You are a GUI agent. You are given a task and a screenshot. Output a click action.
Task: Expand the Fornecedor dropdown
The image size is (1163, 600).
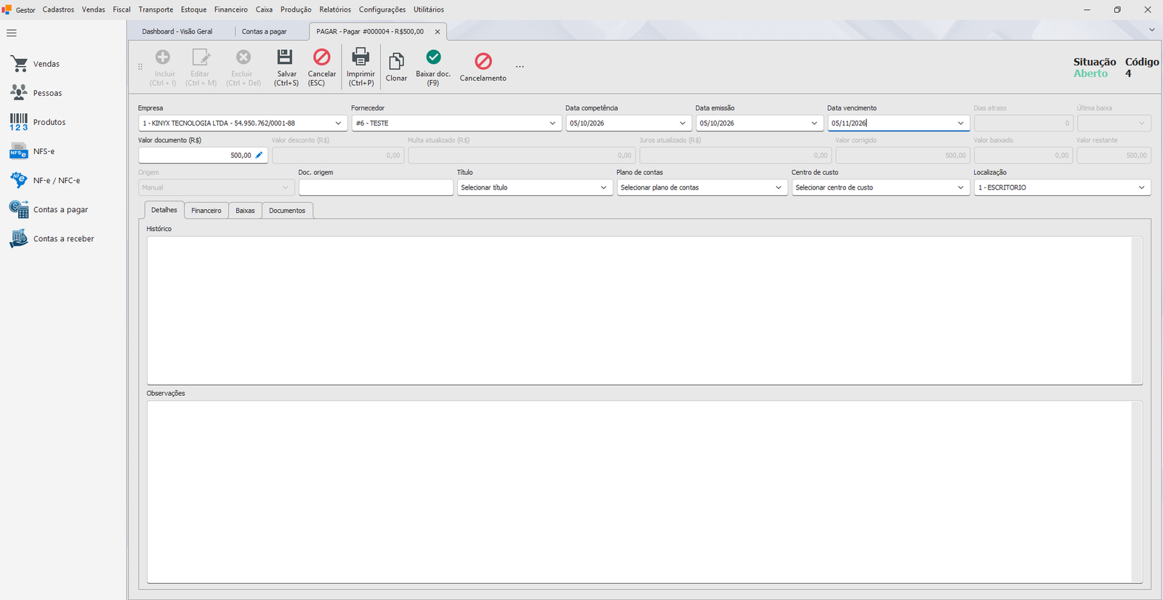[x=552, y=123]
